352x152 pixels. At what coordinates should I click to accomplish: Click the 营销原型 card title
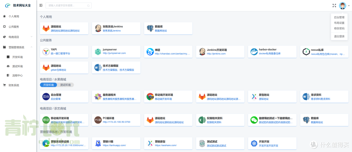click(160, 142)
